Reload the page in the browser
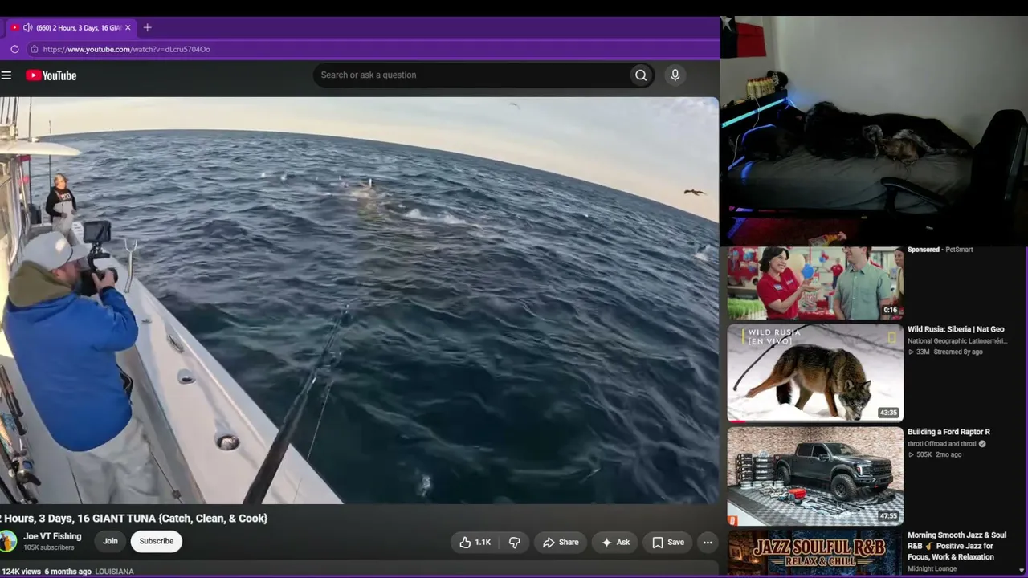 [14, 49]
